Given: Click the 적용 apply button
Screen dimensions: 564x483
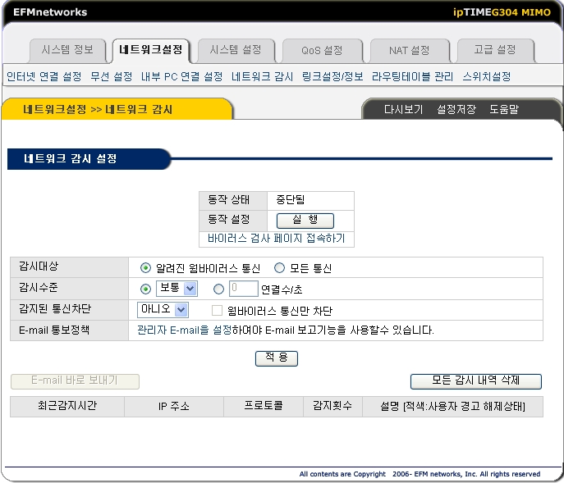Looking at the screenshot, I should 276,358.
